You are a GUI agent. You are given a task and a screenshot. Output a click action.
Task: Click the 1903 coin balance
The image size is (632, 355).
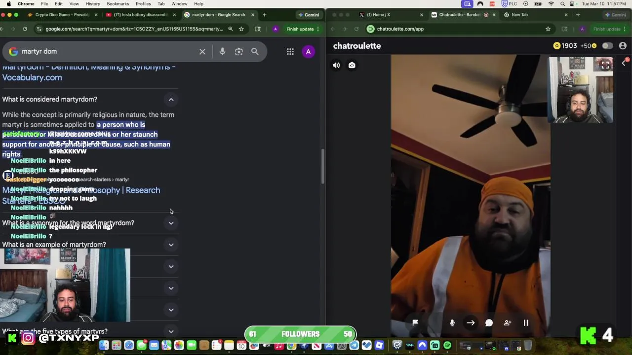565,46
